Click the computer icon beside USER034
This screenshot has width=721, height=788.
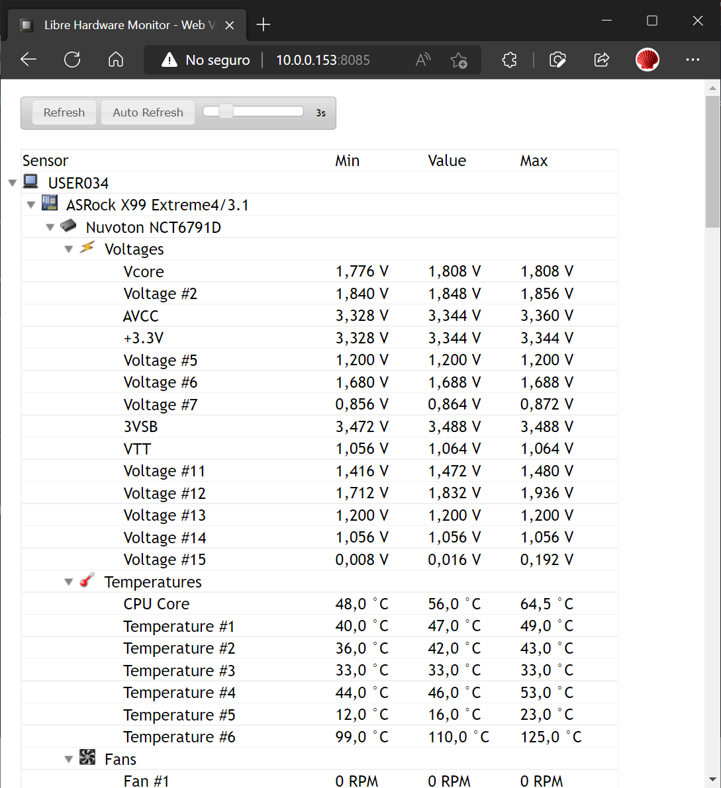31,181
